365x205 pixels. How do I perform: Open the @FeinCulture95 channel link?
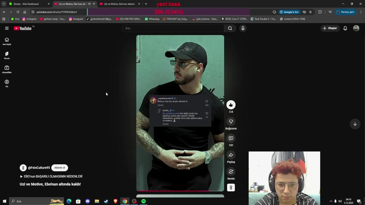(x=39, y=168)
